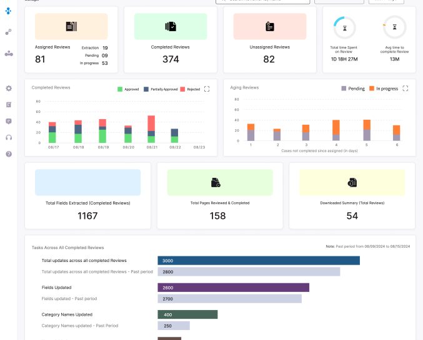The height and width of the screenshot is (340, 423).
Task: Click the Total Pages Reviewed folder icon
Action: pyautogui.click(x=216, y=182)
